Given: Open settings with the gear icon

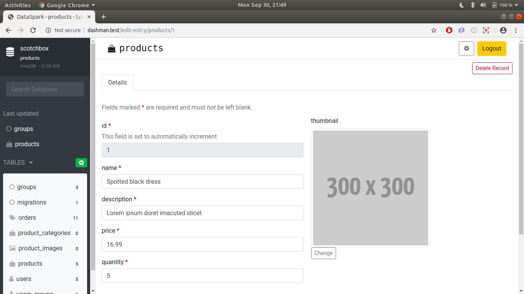Looking at the screenshot, I should tap(466, 49).
